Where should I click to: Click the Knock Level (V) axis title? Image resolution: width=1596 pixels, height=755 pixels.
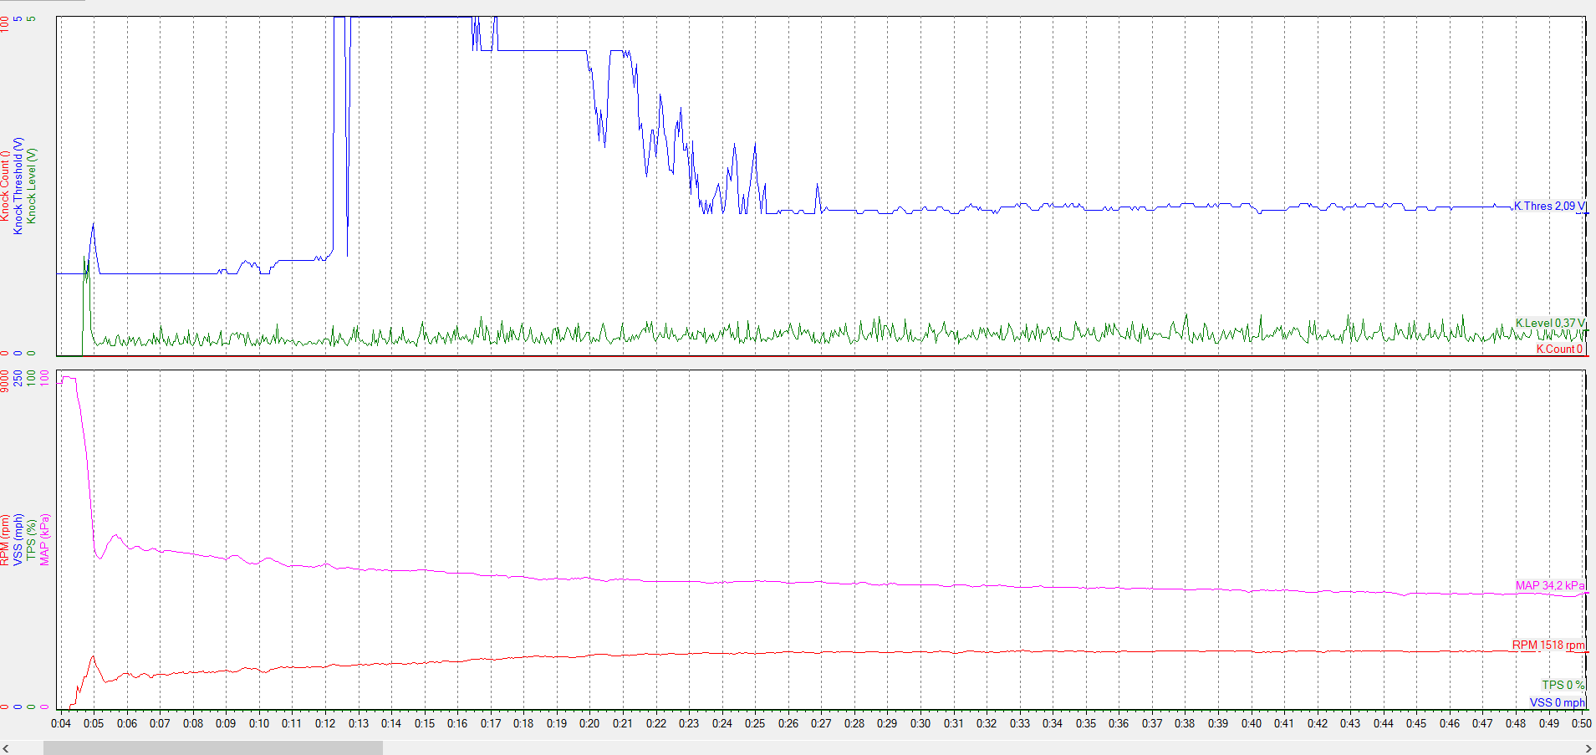coord(32,186)
